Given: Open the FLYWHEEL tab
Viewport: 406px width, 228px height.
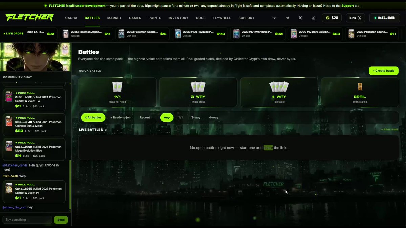Looking at the screenshot, I should click(222, 18).
